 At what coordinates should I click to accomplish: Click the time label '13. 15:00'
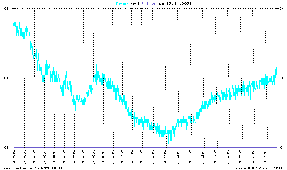point(165,157)
